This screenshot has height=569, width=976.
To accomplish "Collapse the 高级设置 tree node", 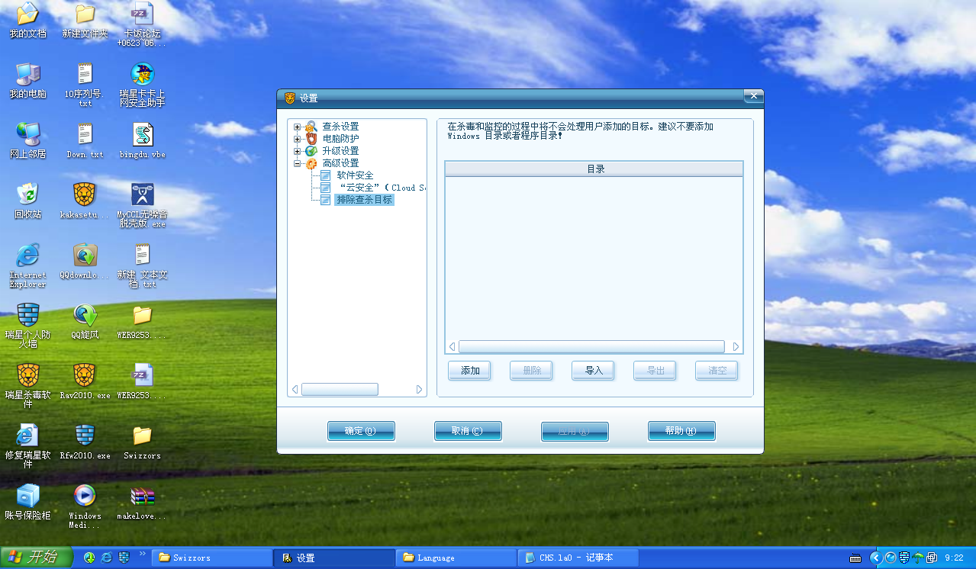I will click(298, 163).
